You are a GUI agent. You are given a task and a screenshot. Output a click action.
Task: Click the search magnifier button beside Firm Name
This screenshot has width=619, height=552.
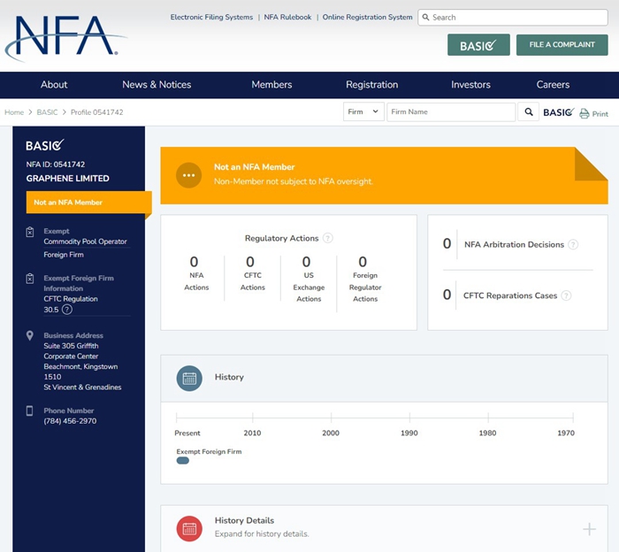[x=529, y=112]
